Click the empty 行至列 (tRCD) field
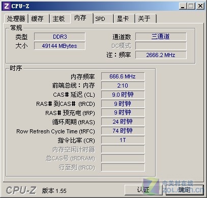 123,167
